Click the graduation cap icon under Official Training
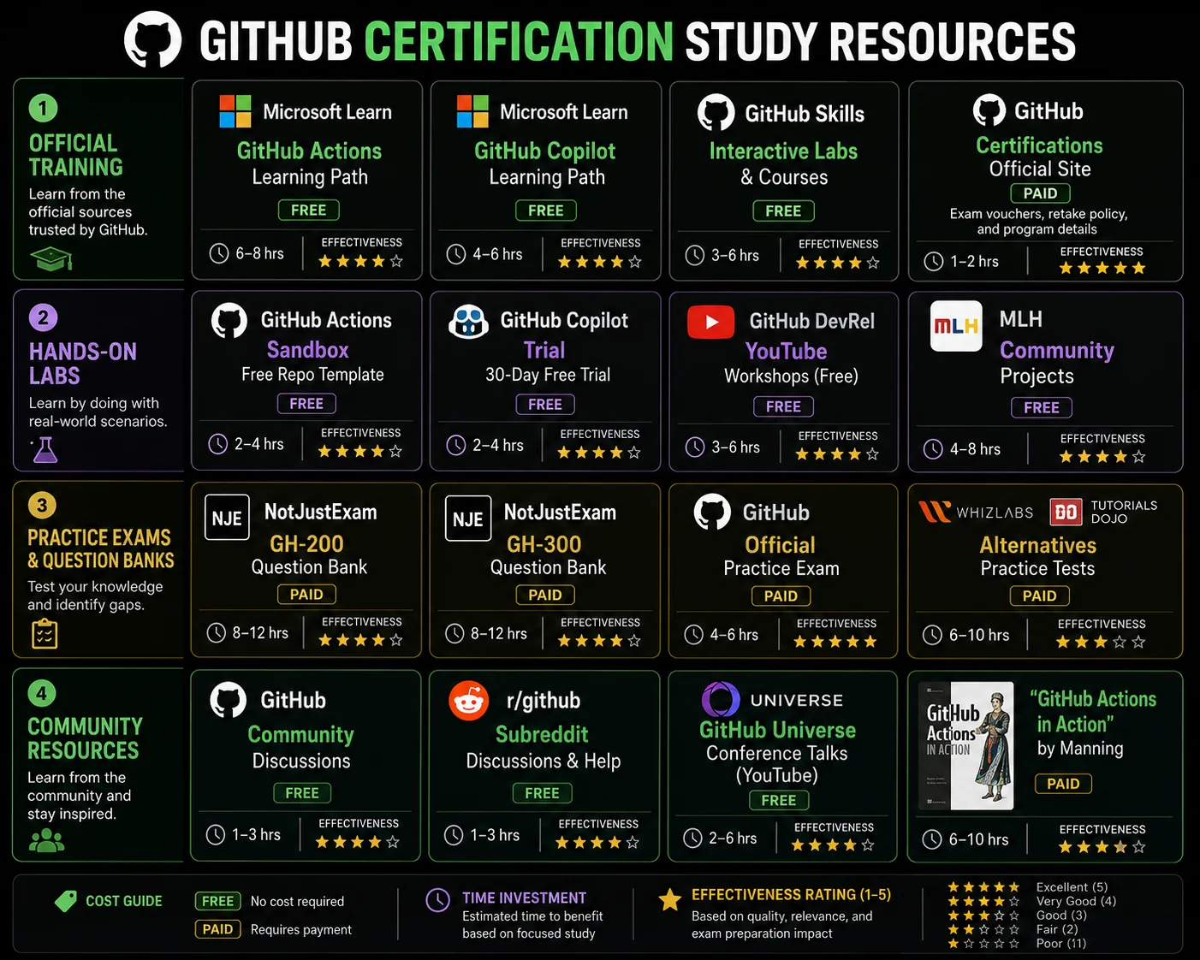The image size is (1200, 960). [51, 258]
